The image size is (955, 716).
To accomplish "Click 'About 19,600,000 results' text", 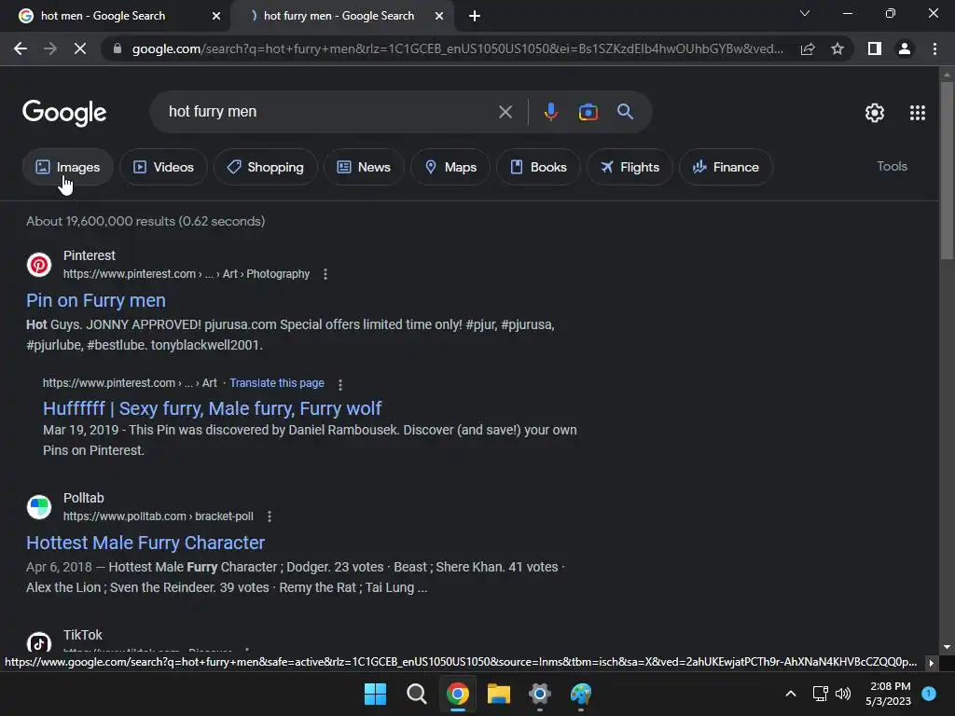I will tap(145, 221).
